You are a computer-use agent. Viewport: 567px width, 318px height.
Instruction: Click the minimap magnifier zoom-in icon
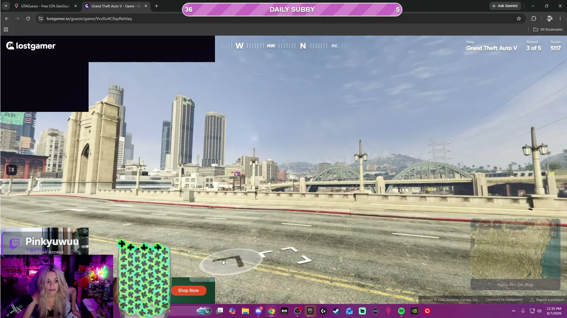click(x=554, y=225)
